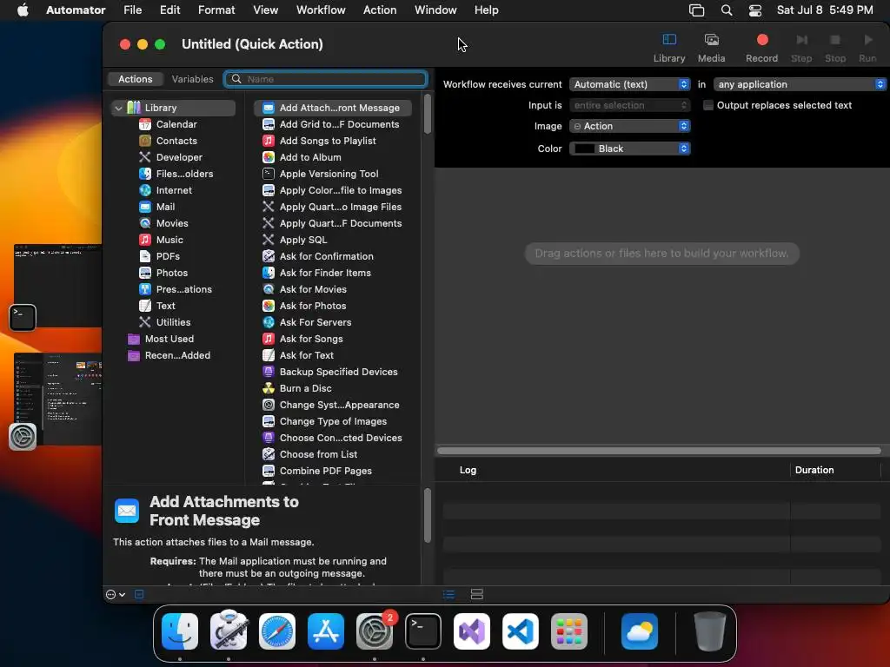Select the Change Type of Images action
The image size is (890, 667).
[333, 421]
